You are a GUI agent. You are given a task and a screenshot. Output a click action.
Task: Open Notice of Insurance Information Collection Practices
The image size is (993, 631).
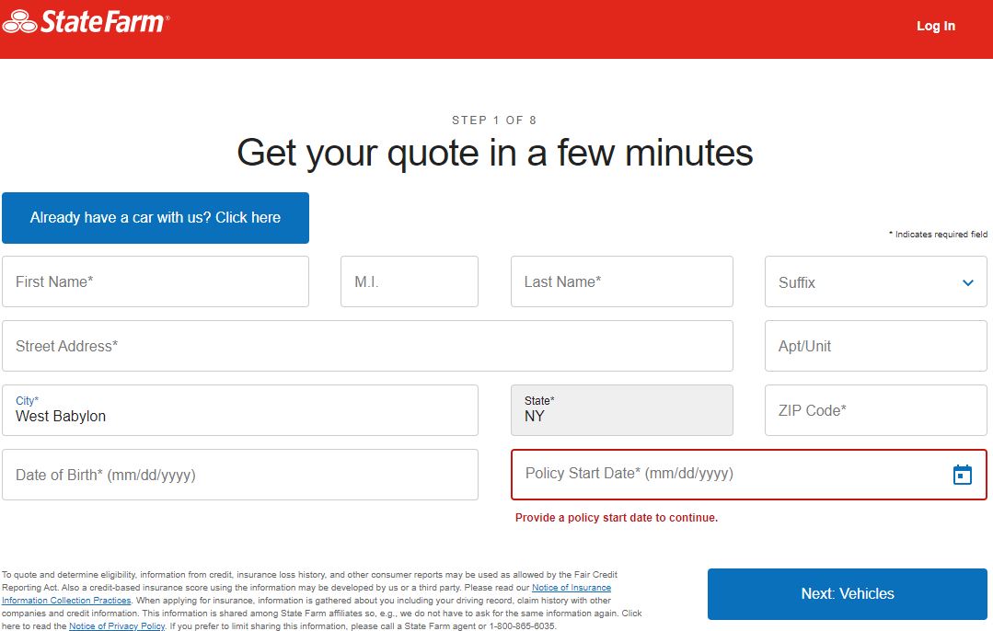click(572, 588)
